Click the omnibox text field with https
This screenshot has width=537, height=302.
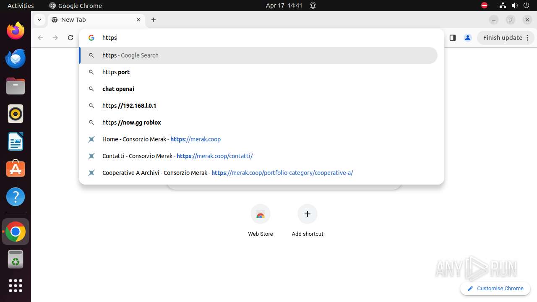point(268,38)
